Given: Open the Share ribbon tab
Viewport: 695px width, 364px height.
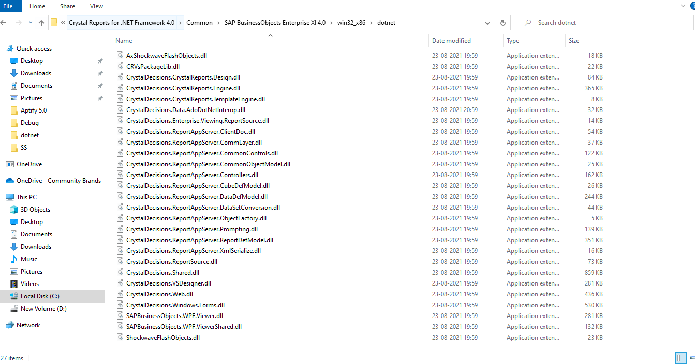Looking at the screenshot, I should pyautogui.click(x=67, y=6).
